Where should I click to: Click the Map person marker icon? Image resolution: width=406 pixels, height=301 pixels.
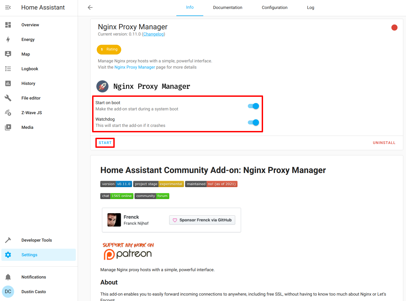8,54
